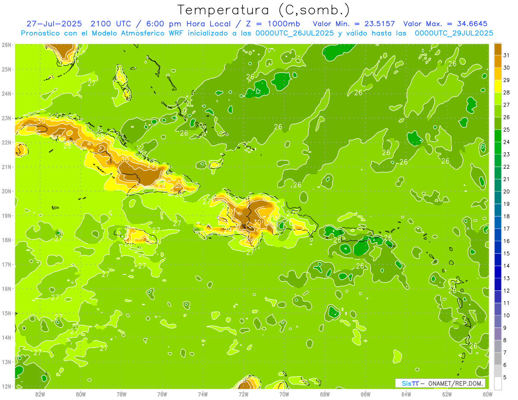The height and width of the screenshot is (400, 518).
Task: Click the white legend swatch below 5
Action: (x=498, y=383)
